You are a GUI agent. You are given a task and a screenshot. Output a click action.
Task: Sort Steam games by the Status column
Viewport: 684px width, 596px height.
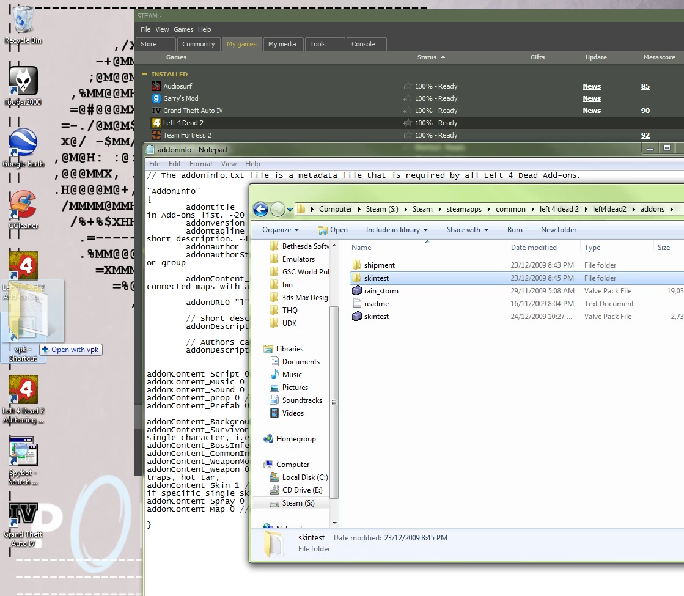430,57
